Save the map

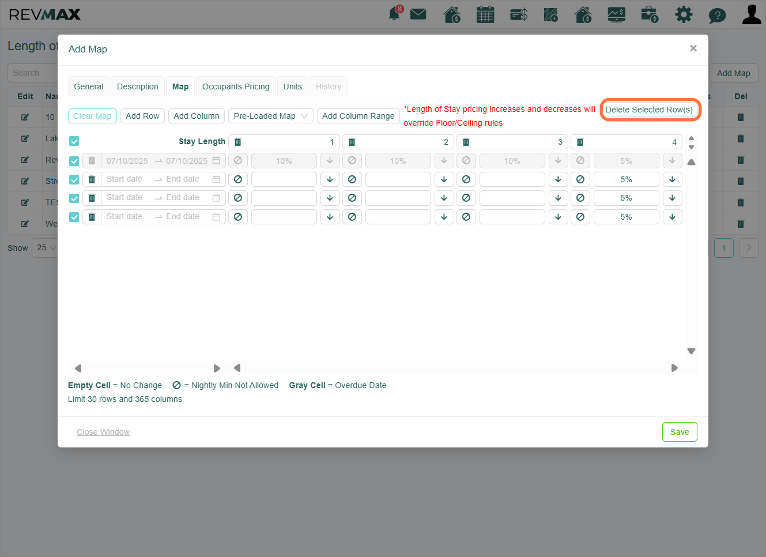point(680,432)
